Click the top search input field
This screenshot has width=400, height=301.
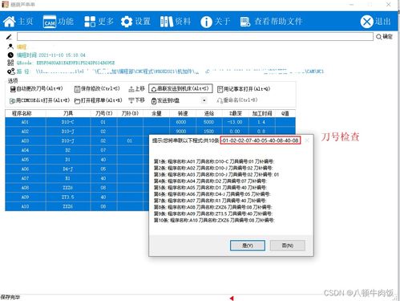195,36
